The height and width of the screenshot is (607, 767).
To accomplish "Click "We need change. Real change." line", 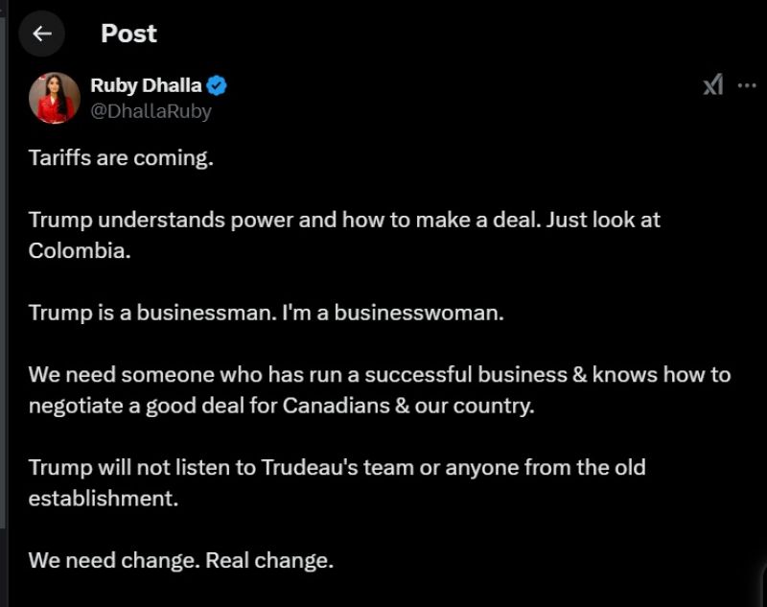I will tap(180, 560).
